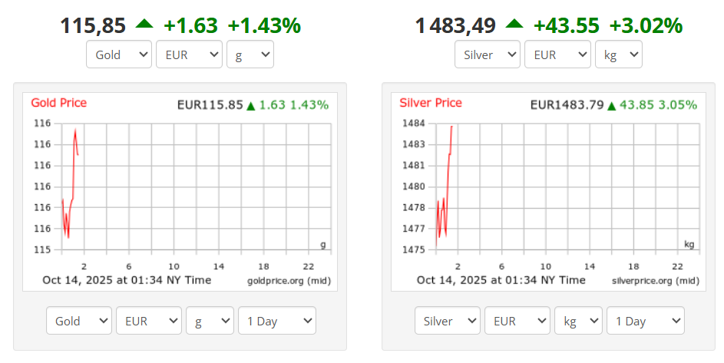Open the 1 Day range dropdown below the gold chart
The width and height of the screenshot is (724, 363).
[277, 321]
